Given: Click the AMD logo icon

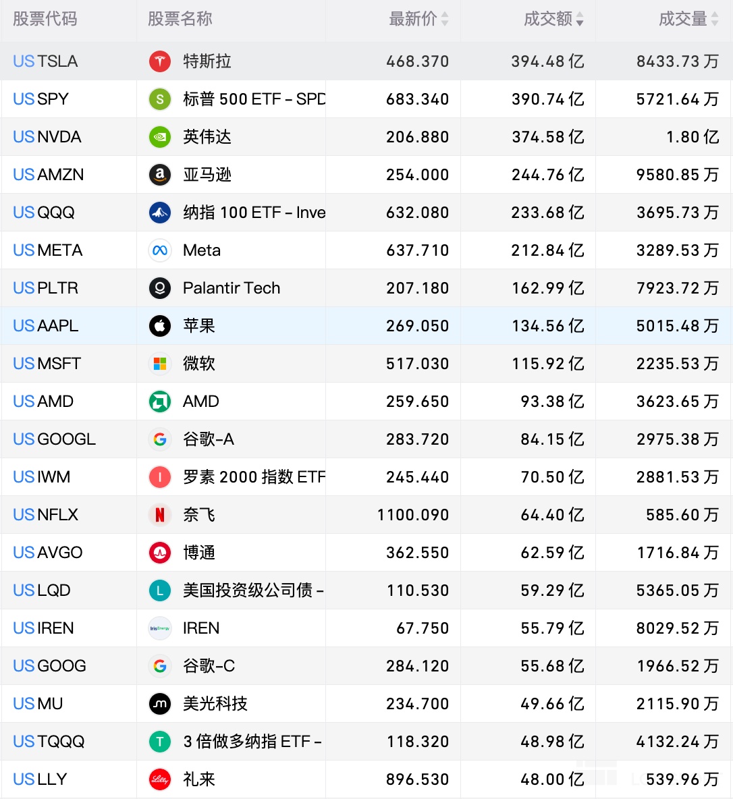Looking at the screenshot, I should pyautogui.click(x=160, y=402).
